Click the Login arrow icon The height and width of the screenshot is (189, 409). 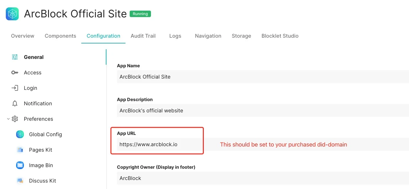(x=15, y=88)
